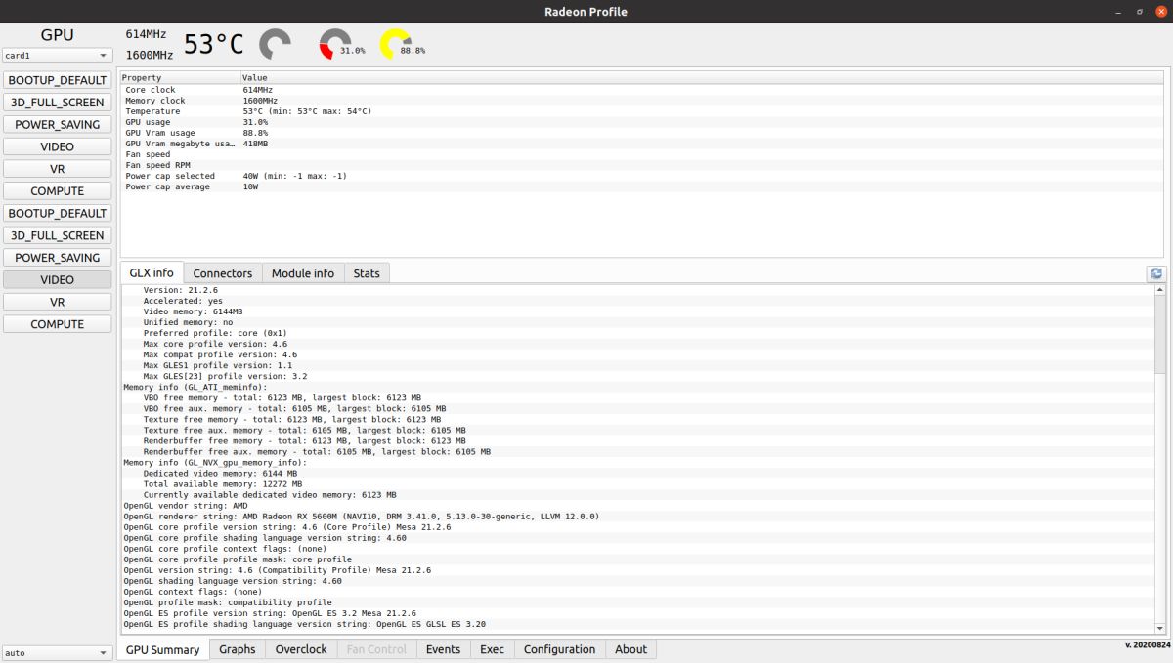Click the Property column header
The height and width of the screenshot is (663, 1173).
pos(180,77)
